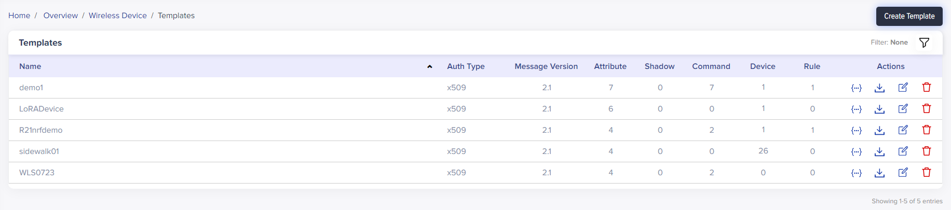Select attribute value 7 in demo1 row
The image size is (951, 210).
(611, 88)
